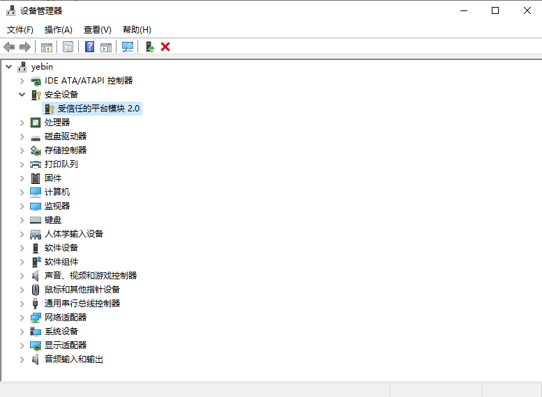Open the 查看(V) menu
Screen dimensions: 542x397
tap(97, 30)
